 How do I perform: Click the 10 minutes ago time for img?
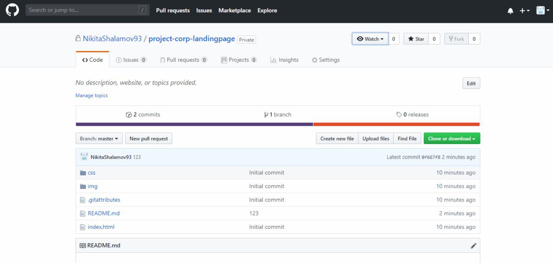(x=456, y=186)
